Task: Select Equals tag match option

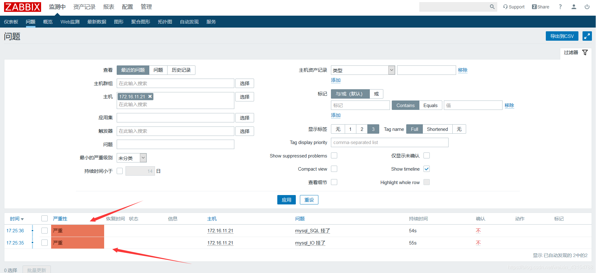Action: pos(430,106)
